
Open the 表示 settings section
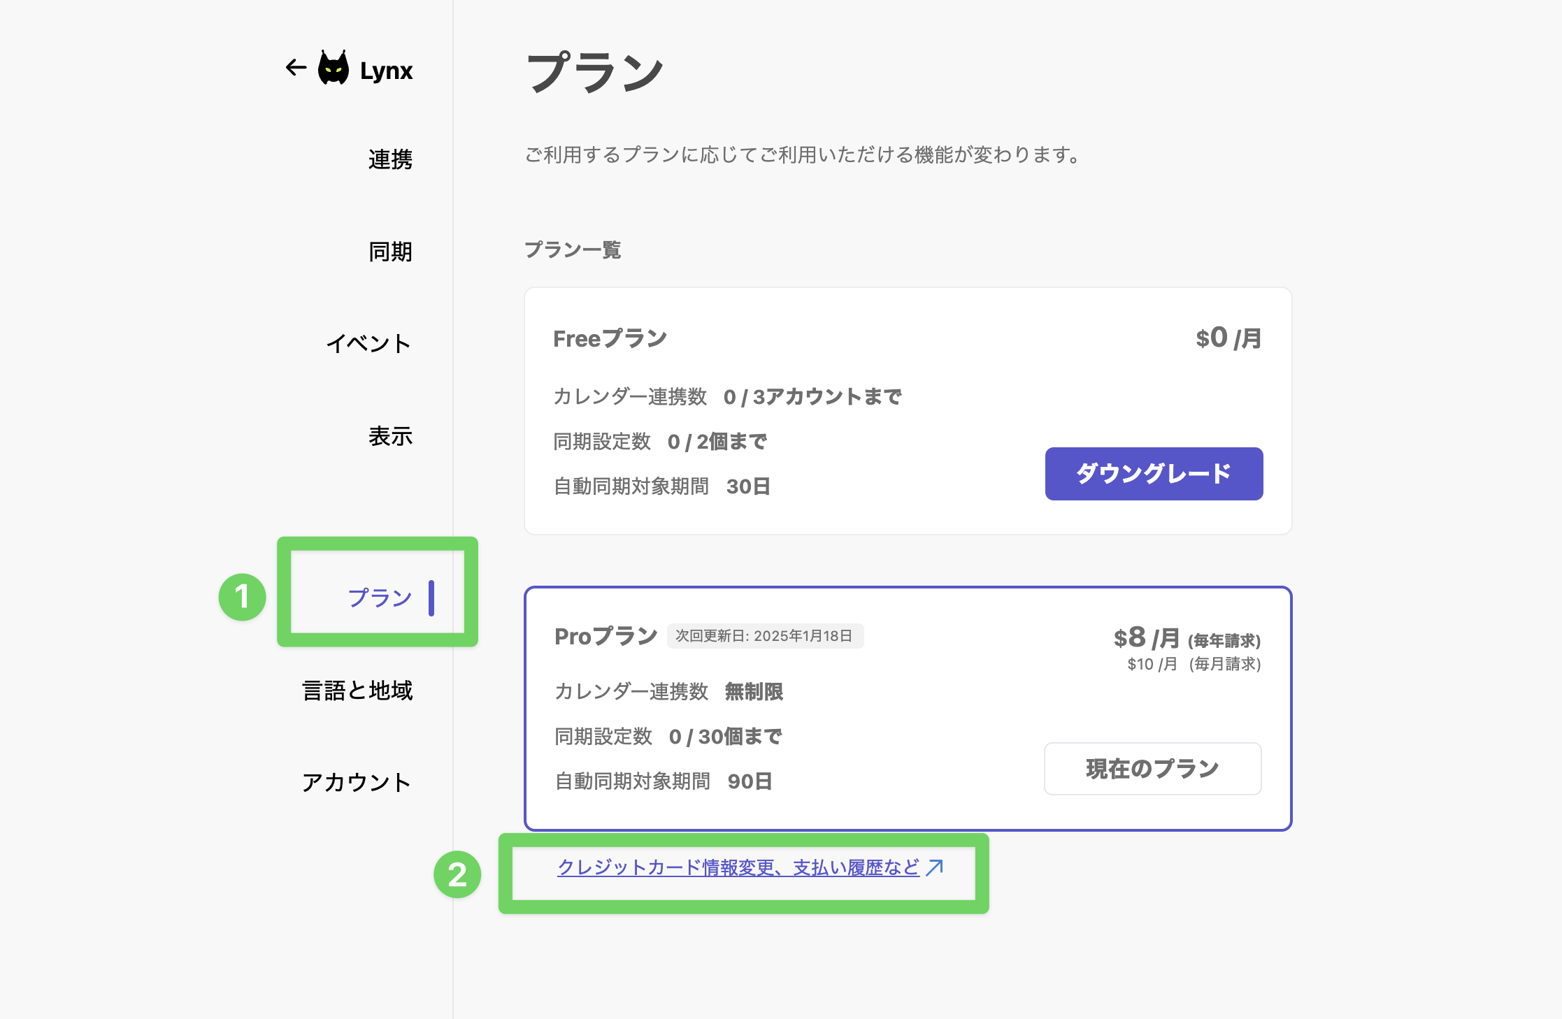click(390, 436)
